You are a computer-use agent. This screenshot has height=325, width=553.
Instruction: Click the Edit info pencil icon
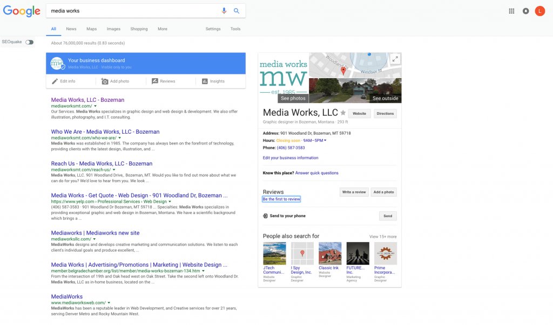pos(55,81)
